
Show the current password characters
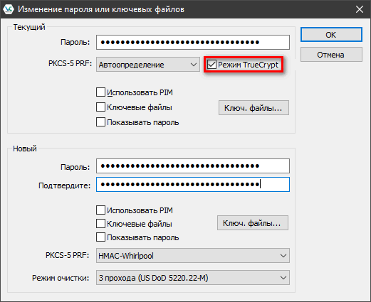(x=100, y=122)
